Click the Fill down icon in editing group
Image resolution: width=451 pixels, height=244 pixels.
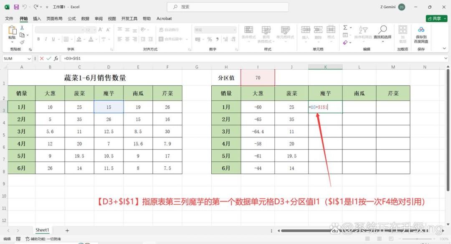(x=345, y=35)
